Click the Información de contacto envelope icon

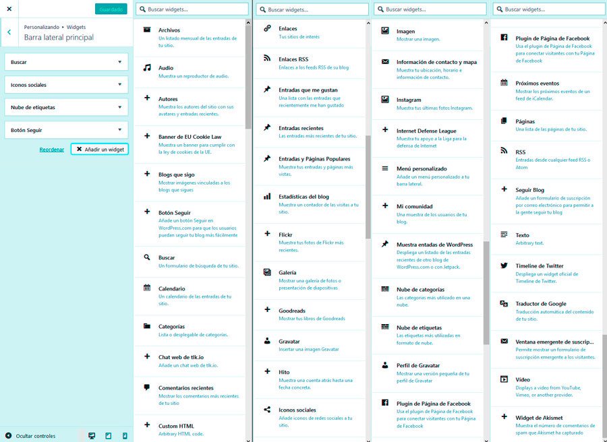(x=385, y=61)
